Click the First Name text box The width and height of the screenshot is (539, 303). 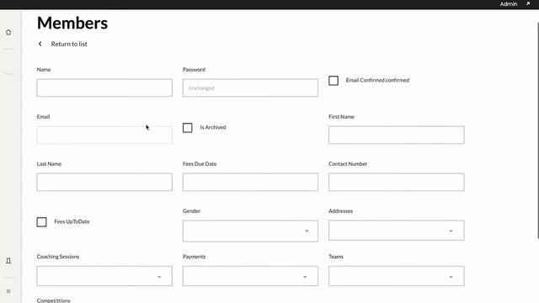click(397, 135)
